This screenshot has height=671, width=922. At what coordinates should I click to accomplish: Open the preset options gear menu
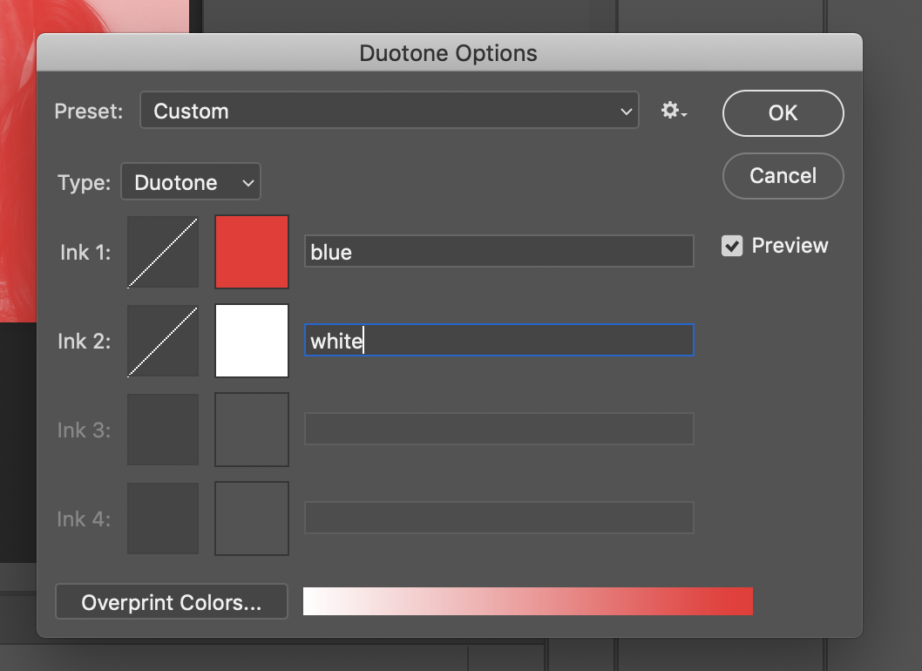pyautogui.click(x=674, y=111)
